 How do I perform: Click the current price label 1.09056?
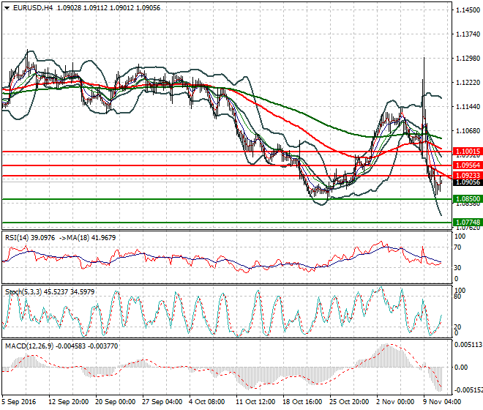(468, 182)
